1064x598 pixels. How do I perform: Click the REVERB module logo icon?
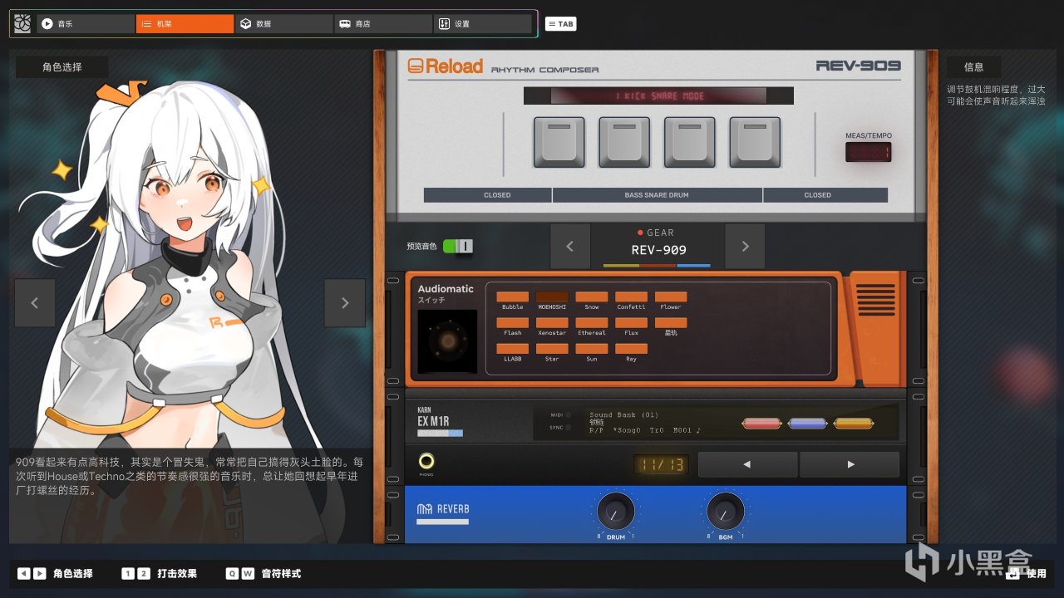[423, 509]
